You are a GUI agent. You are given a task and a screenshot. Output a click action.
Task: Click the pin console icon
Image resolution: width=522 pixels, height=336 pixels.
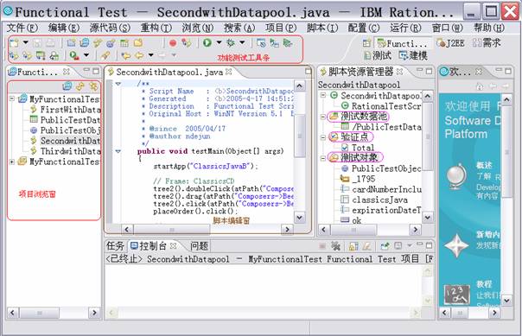[x=385, y=246]
